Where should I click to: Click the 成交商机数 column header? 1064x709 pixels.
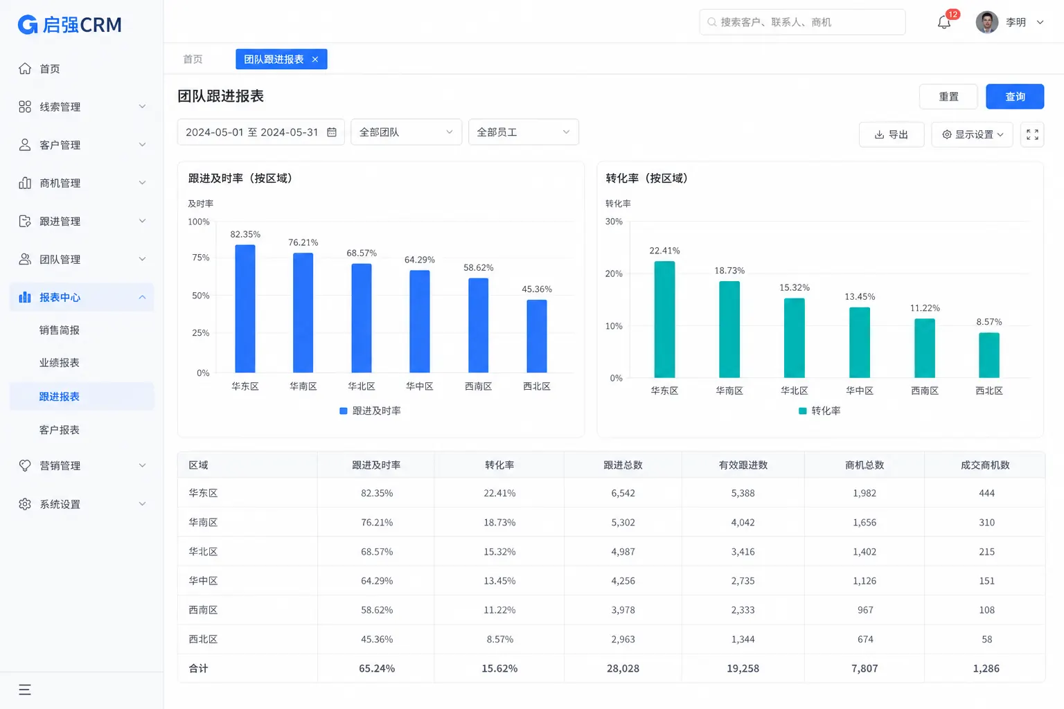pyautogui.click(x=985, y=465)
